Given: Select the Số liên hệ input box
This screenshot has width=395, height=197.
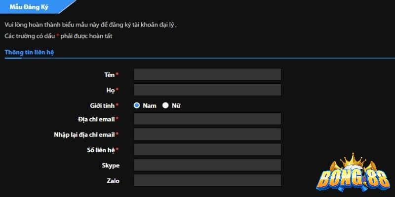Looking at the screenshot, I should pos(207,150).
